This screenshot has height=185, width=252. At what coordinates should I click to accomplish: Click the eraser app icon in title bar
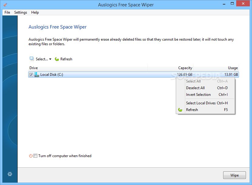coord(5,5)
